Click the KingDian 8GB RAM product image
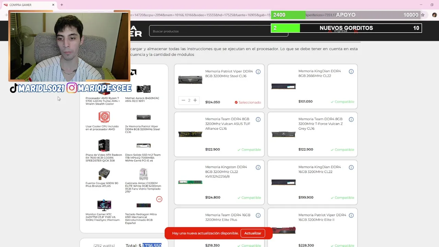The image size is (439, 247). coord(283,87)
